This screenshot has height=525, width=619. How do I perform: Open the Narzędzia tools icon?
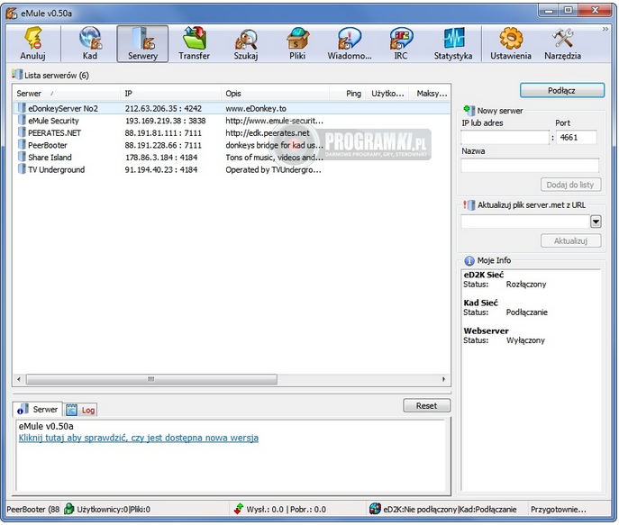[x=562, y=38]
